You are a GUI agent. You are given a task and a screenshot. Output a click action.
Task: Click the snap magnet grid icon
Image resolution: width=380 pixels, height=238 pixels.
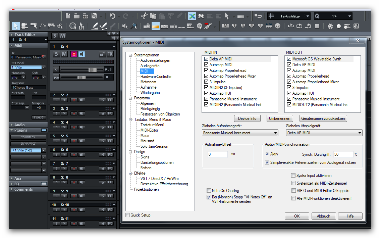(258, 16)
